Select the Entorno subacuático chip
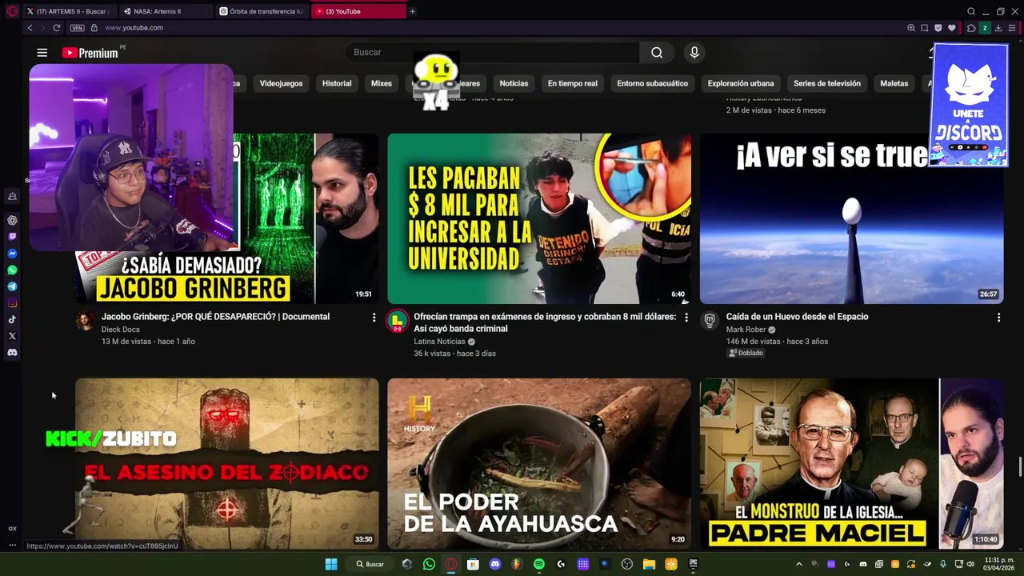Screen dimensions: 1024x576 (652, 83)
